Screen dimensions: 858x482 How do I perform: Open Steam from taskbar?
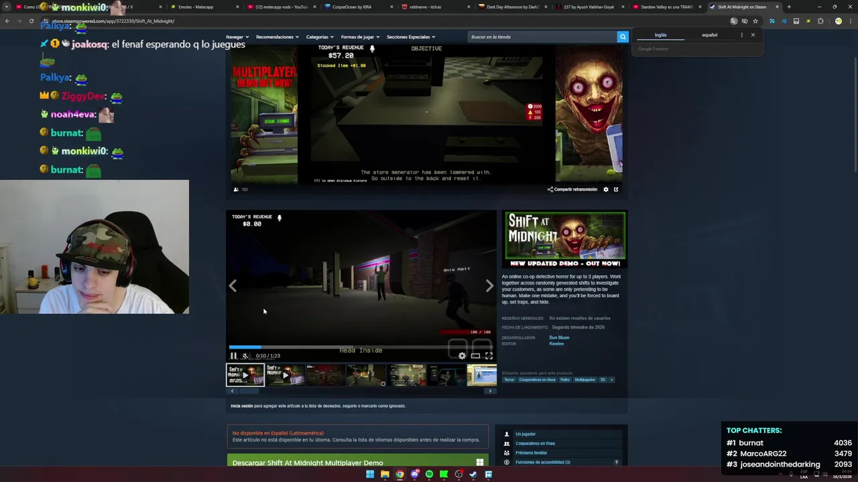click(x=473, y=475)
